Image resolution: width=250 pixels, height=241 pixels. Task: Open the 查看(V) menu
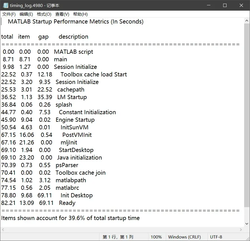click(62, 14)
